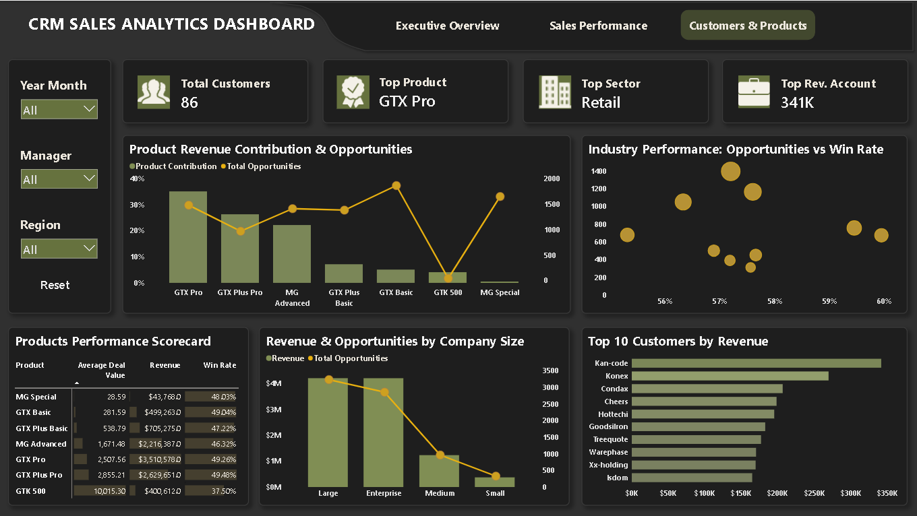Select the GTX Basic row in scorecard
The width and height of the screenshot is (917, 516).
click(x=127, y=412)
